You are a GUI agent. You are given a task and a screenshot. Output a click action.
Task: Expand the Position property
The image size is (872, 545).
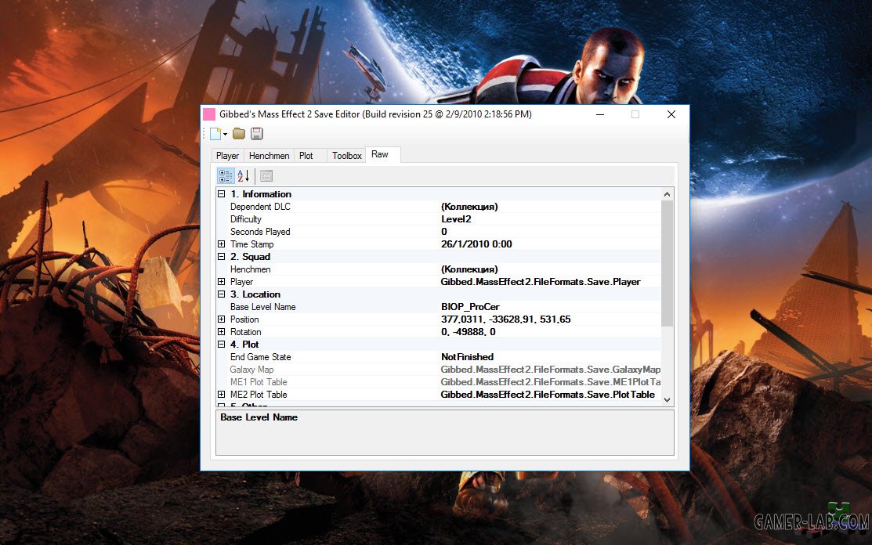click(x=222, y=319)
